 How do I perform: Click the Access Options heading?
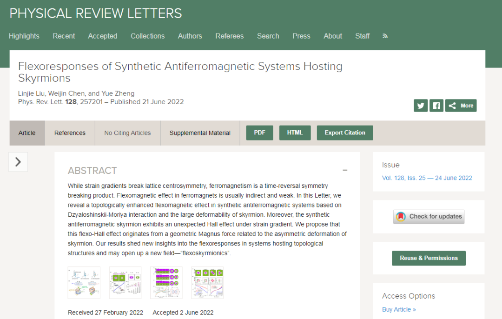coord(409,296)
